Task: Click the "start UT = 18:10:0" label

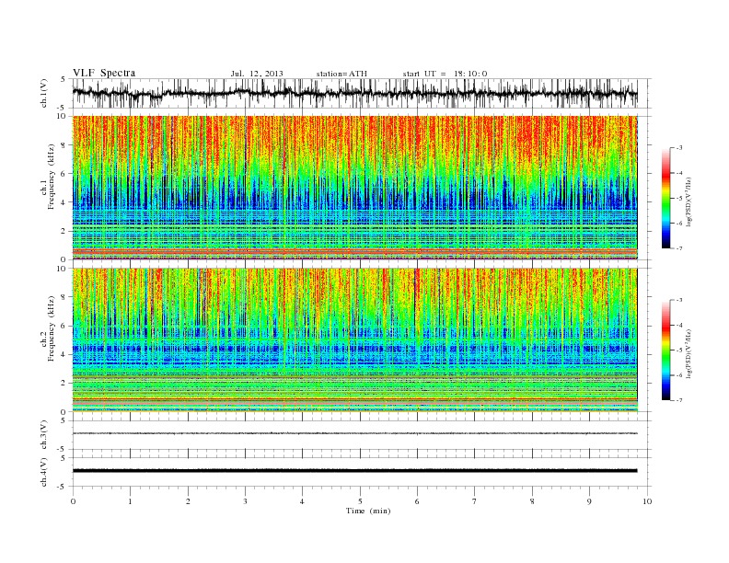Action: pyautogui.click(x=445, y=74)
